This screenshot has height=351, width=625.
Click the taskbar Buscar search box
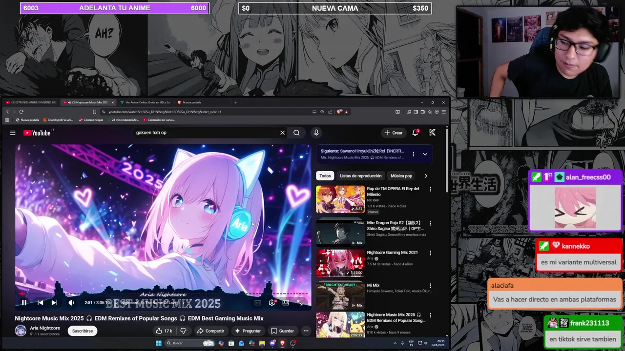pyautogui.click(x=190, y=343)
